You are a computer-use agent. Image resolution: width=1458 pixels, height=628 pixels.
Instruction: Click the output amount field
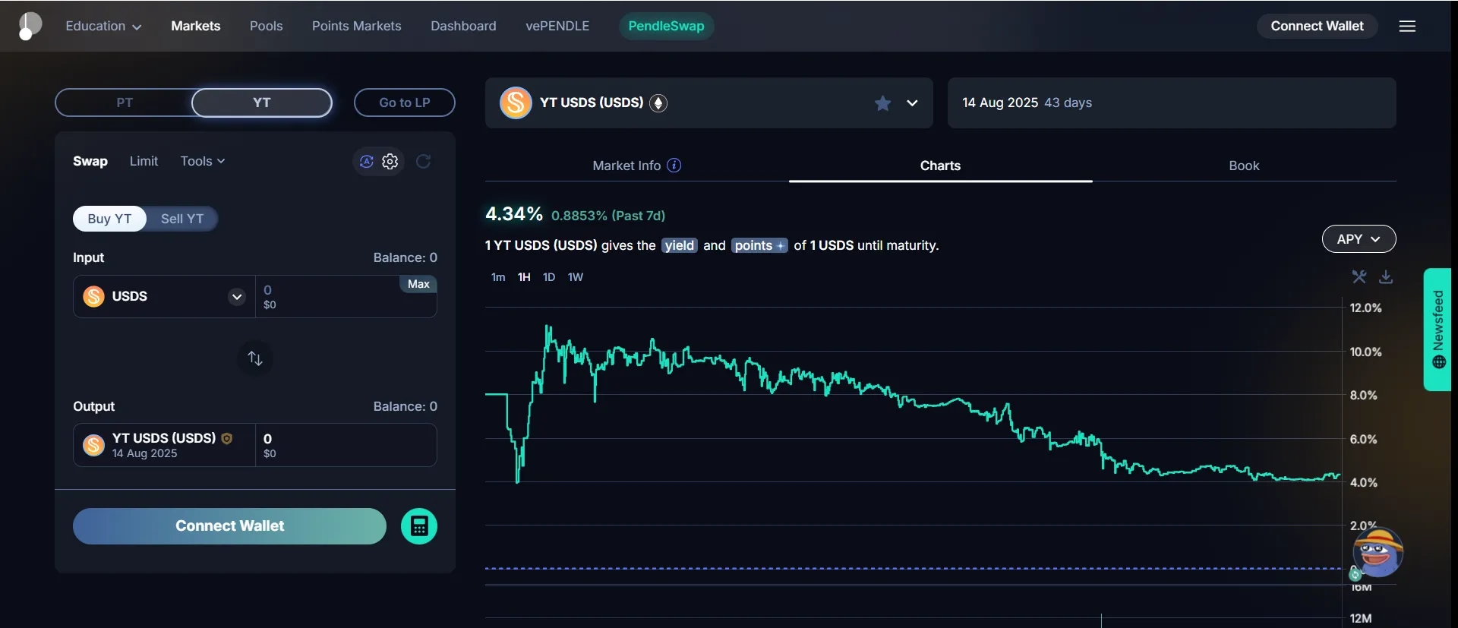pos(346,445)
